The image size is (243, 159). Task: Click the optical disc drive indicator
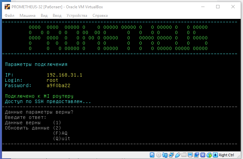(x=159, y=155)
